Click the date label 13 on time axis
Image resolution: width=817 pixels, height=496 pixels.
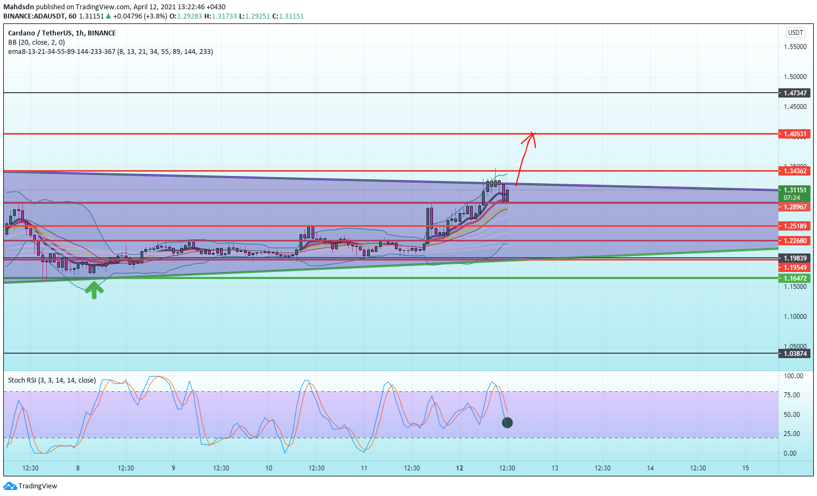click(x=555, y=468)
